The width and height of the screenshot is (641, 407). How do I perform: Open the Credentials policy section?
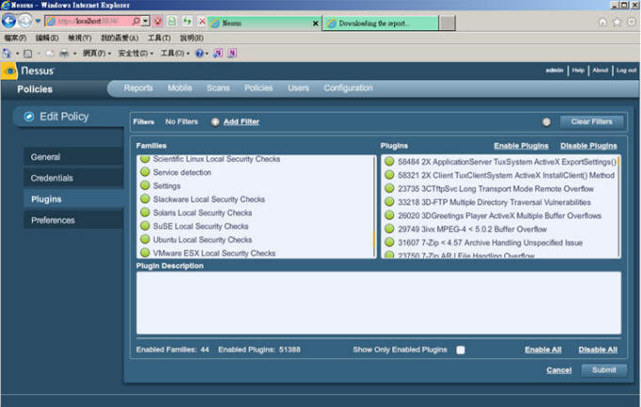(74, 178)
